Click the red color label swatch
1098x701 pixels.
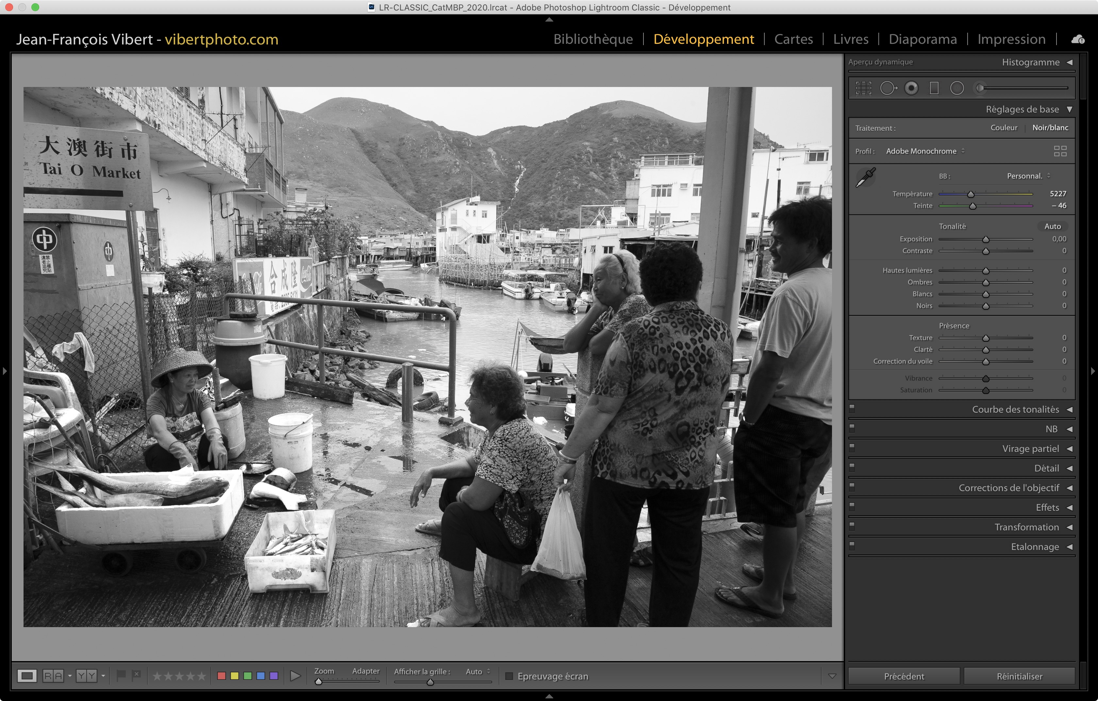222,676
